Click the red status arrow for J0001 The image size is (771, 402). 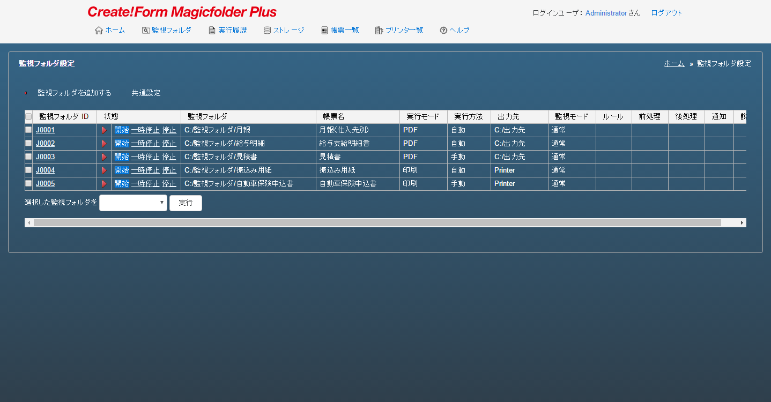104,130
